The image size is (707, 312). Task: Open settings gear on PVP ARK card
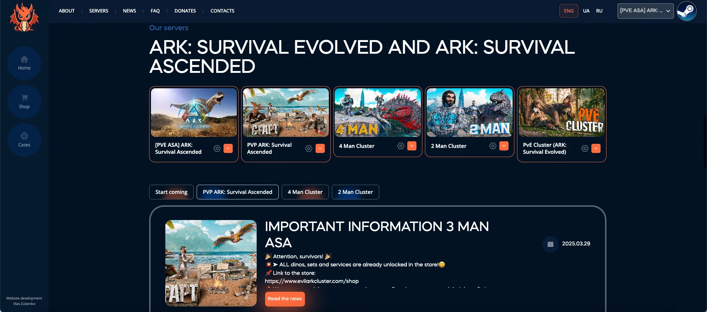pos(309,148)
